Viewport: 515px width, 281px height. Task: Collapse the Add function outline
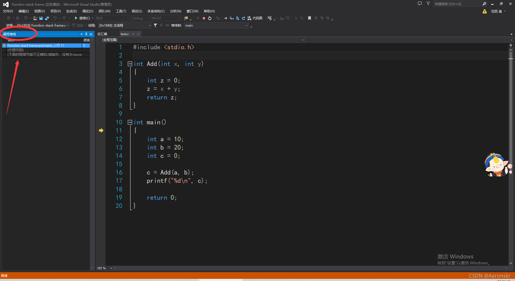click(130, 64)
